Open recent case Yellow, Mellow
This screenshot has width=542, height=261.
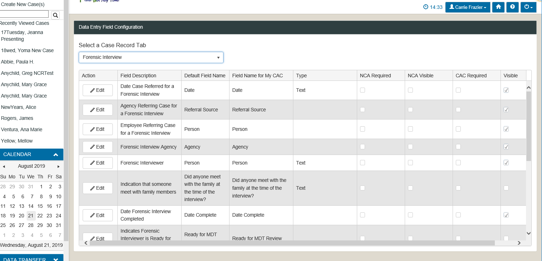coord(17,141)
